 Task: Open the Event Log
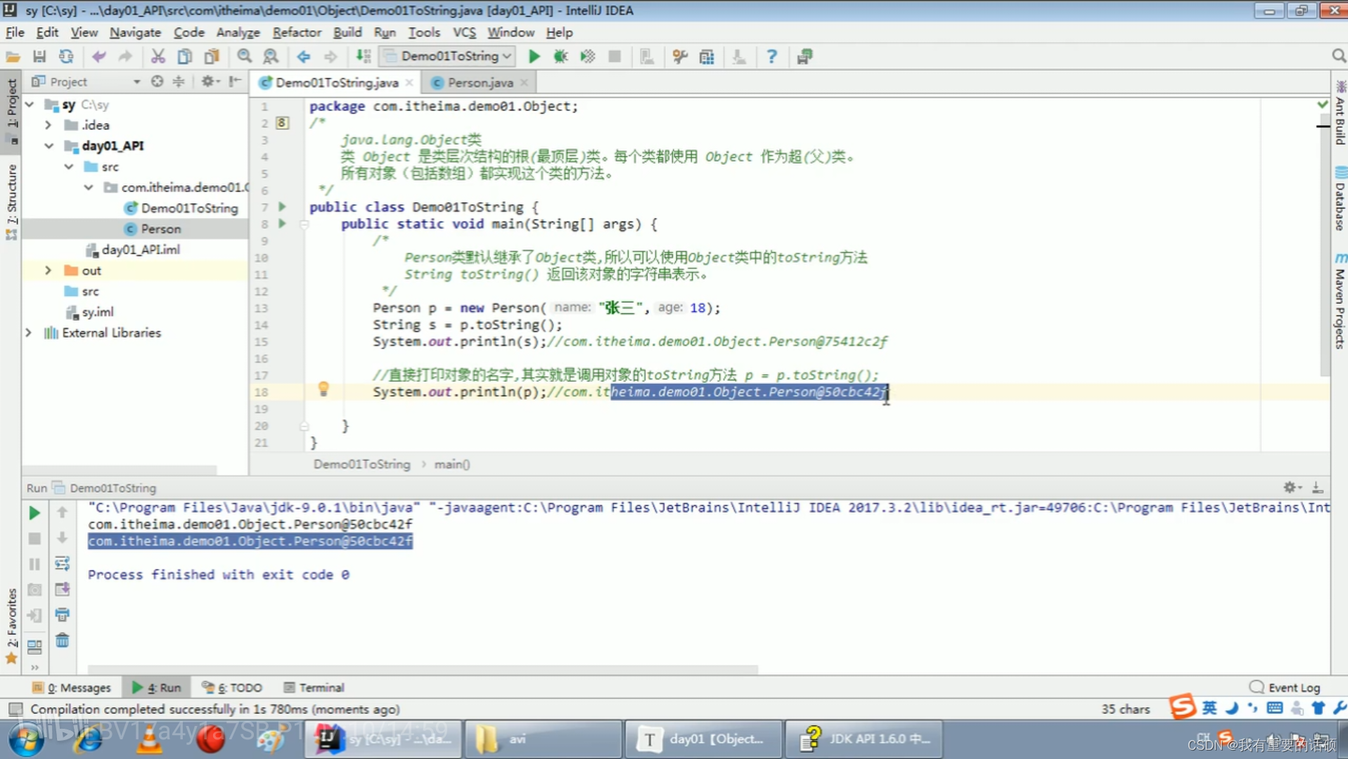(x=1285, y=687)
